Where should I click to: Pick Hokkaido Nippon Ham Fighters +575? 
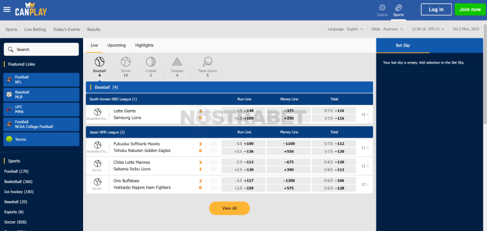pos(289,188)
